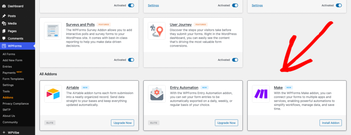Image resolution: width=351 pixels, height=135 pixels.
Task: Click Upgrade Now for Airtable
Action: pos(122,123)
